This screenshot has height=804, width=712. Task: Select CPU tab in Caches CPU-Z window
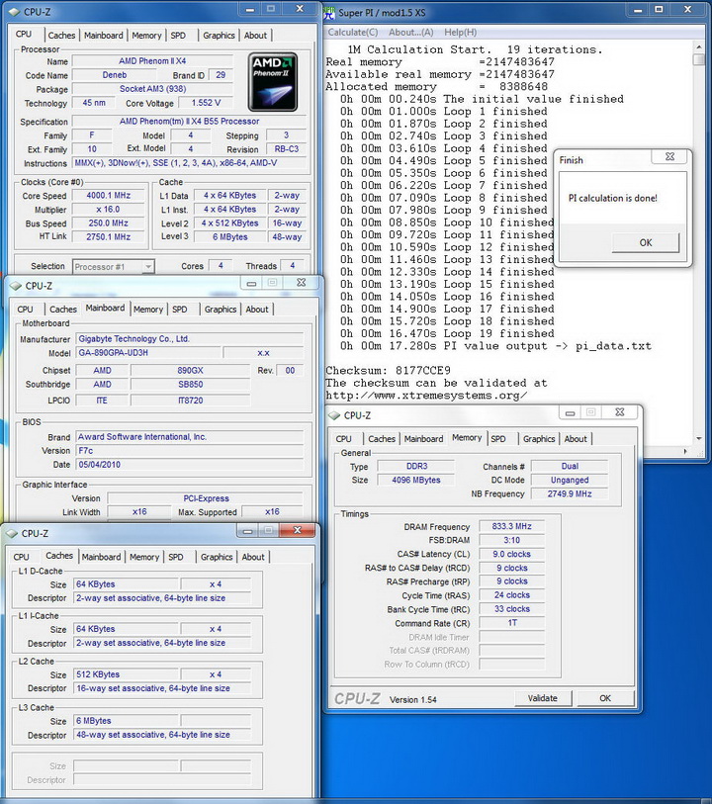click(x=21, y=557)
